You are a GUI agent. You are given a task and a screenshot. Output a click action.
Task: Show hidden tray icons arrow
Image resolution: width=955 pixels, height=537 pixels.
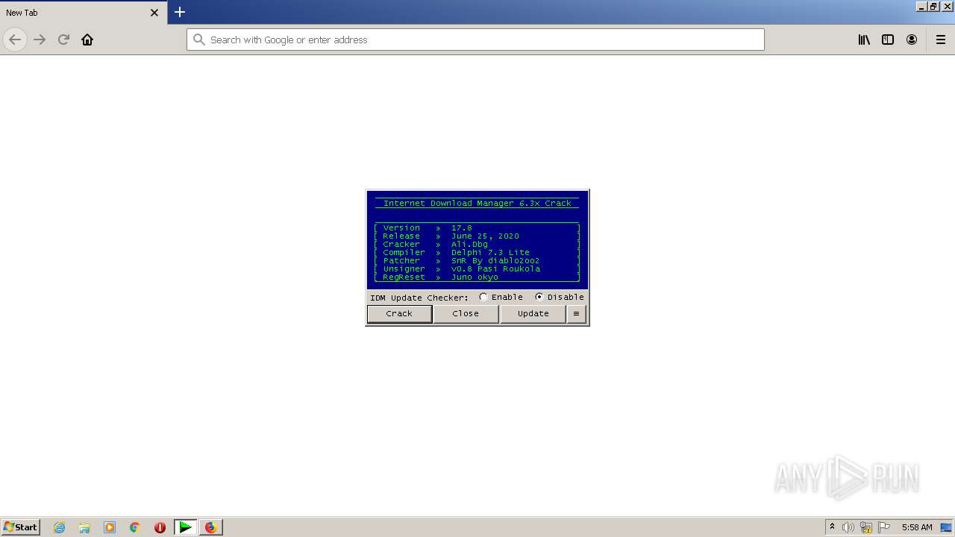coord(832,527)
